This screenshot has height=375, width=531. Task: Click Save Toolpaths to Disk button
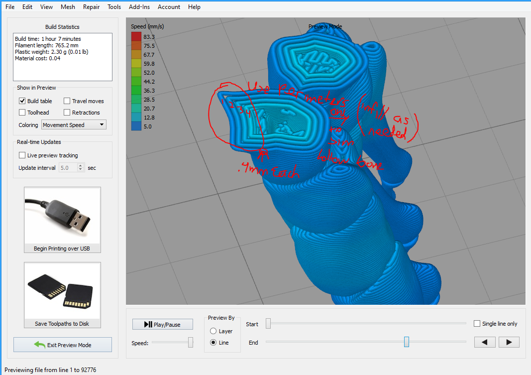point(62,324)
